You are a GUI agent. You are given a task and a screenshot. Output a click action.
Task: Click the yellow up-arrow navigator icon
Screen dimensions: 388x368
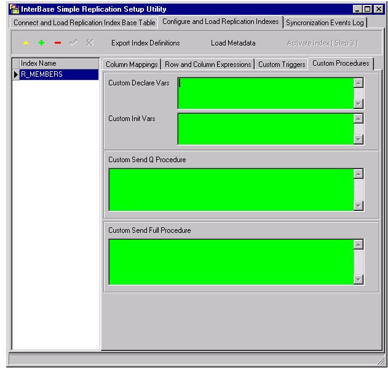point(26,43)
